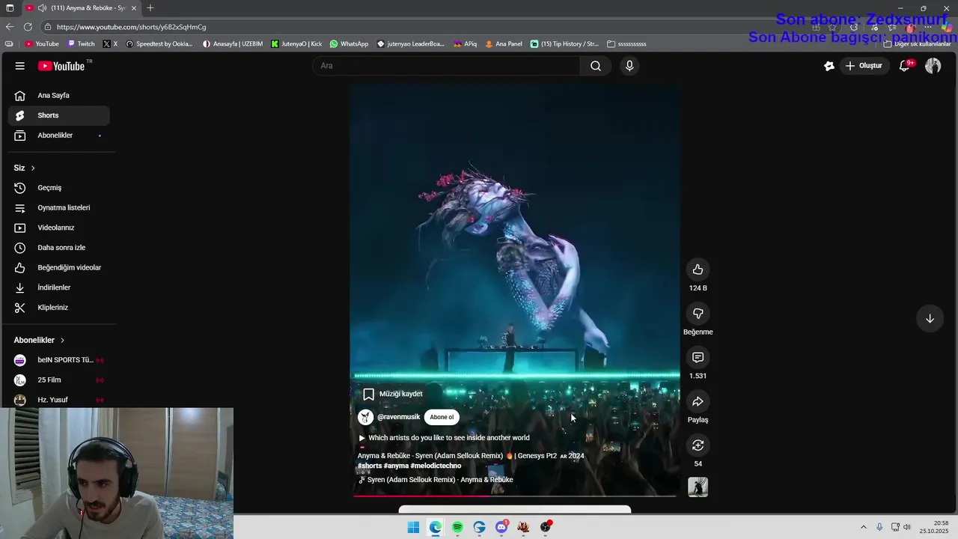
Task: Open Geçmiş watch history
Action: 59,188
